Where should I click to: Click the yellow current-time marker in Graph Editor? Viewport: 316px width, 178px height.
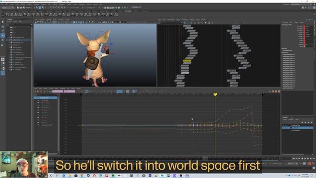[x=215, y=94]
